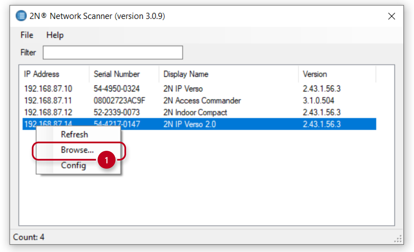Image resolution: width=414 pixels, height=252 pixels.
Task: Open the Help menu
Action: (x=55, y=35)
